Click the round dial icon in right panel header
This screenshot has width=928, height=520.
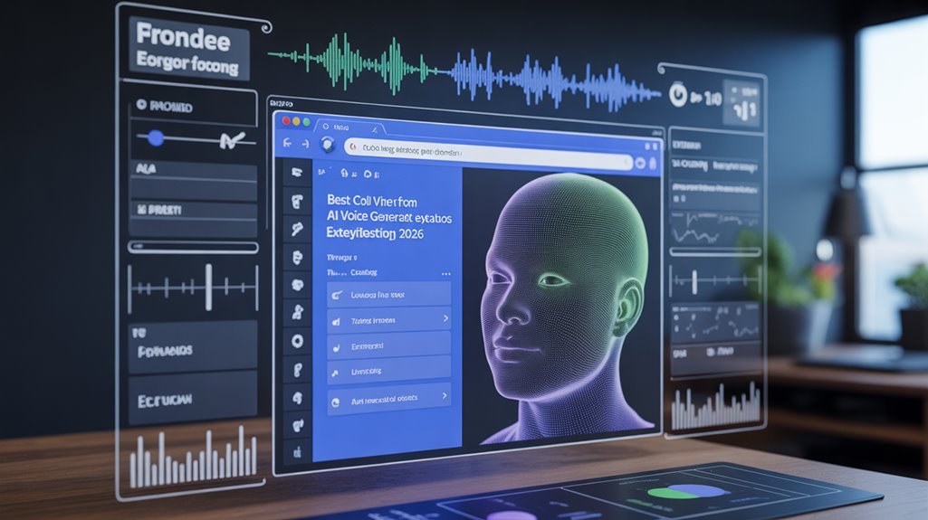tap(677, 95)
